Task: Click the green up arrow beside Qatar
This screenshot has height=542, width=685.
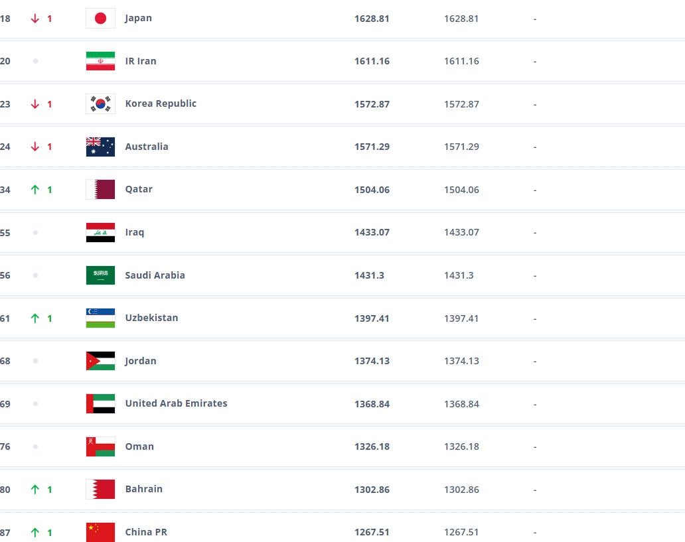Action: pos(35,190)
